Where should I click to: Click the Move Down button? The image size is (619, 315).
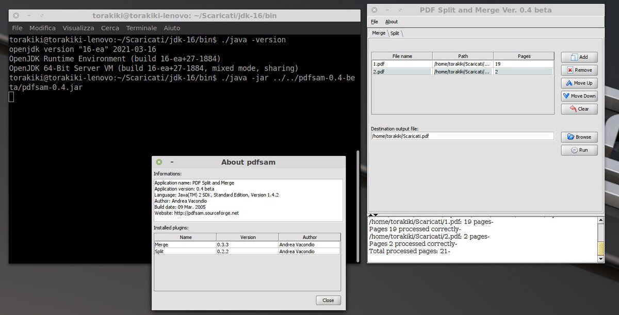point(579,96)
